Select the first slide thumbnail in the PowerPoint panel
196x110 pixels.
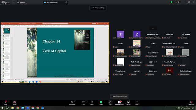[x=6, y=31]
